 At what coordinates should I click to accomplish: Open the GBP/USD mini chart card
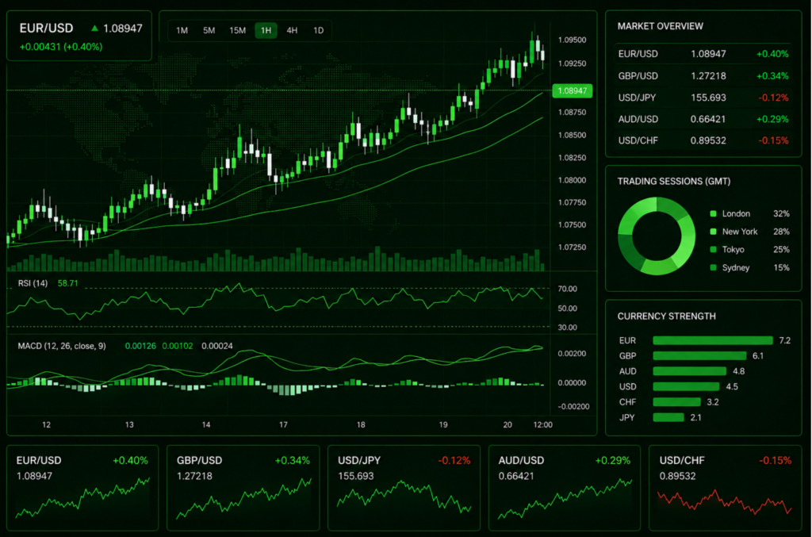(x=243, y=488)
